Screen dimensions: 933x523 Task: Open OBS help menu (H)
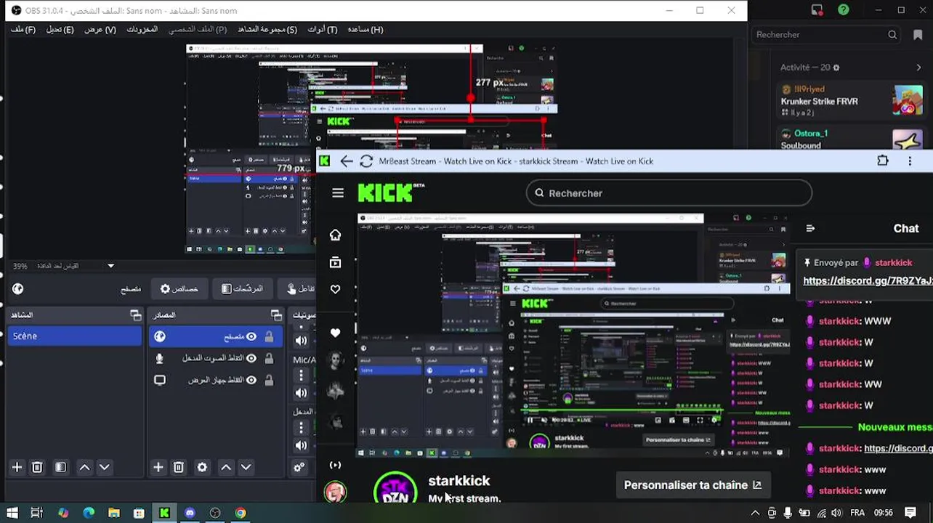[365, 29]
